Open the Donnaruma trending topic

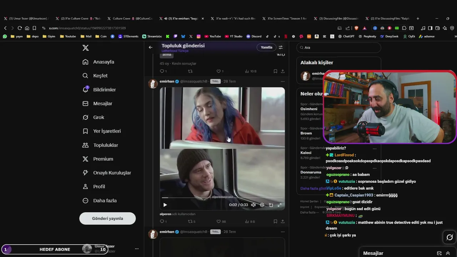click(311, 172)
